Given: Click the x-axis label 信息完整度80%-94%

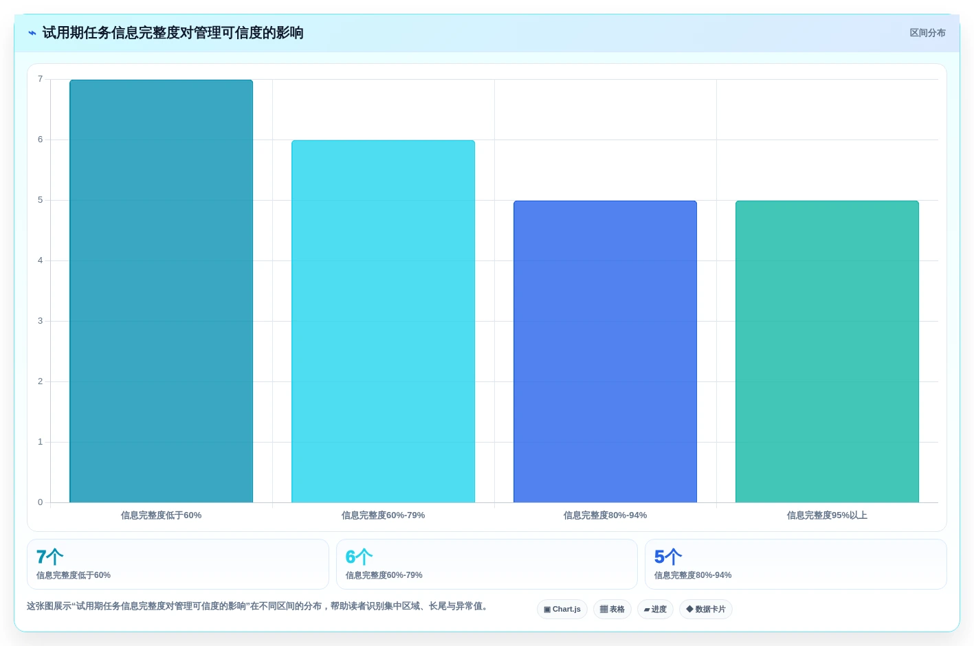Looking at the screenshot, I should [605, 515].
